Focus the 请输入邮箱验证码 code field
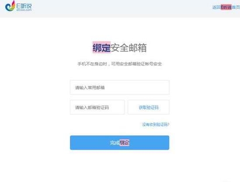This screenshot has width=240, height=182. pyautogui.click(x=97, y=107)
